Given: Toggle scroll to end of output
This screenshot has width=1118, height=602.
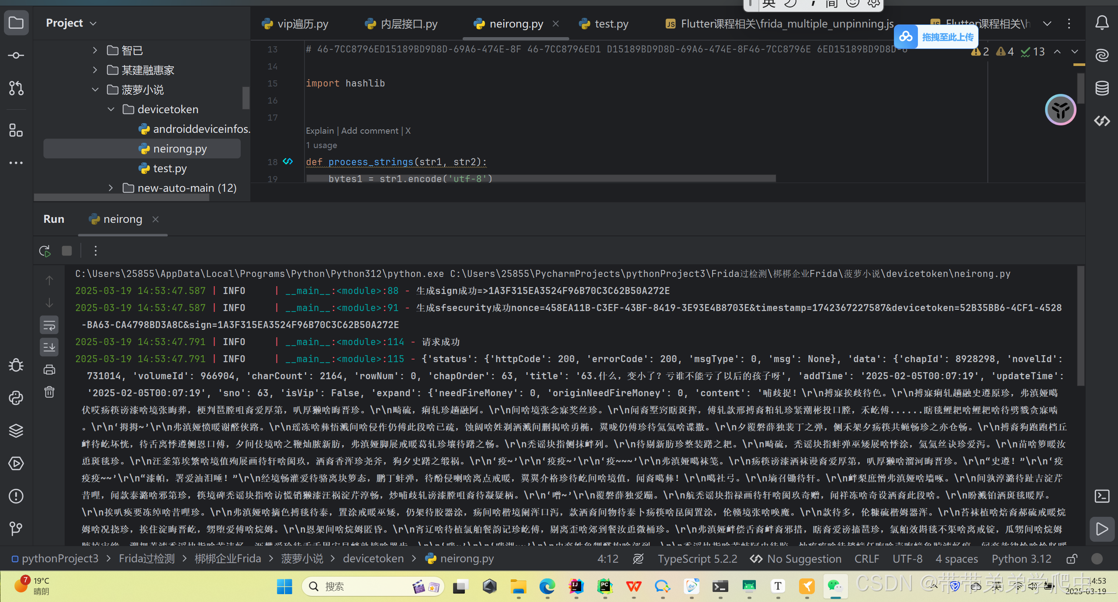Looking at the screenshot, I should tap(49, 347).
